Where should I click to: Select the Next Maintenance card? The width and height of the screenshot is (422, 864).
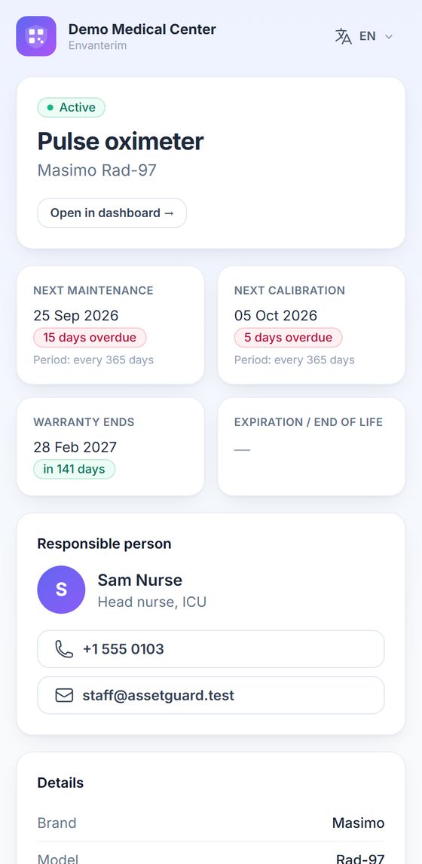110,325
